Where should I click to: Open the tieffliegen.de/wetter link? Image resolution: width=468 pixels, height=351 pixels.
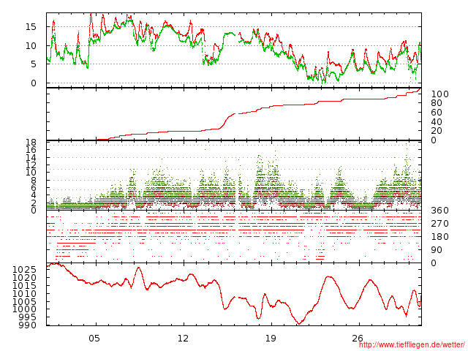pyautogui.click(x=412, y=345)
